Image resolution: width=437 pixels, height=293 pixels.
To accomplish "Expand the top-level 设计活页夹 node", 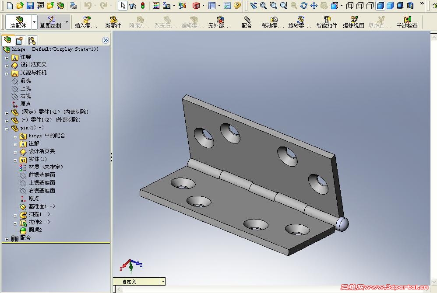I will tap(7, 66).
